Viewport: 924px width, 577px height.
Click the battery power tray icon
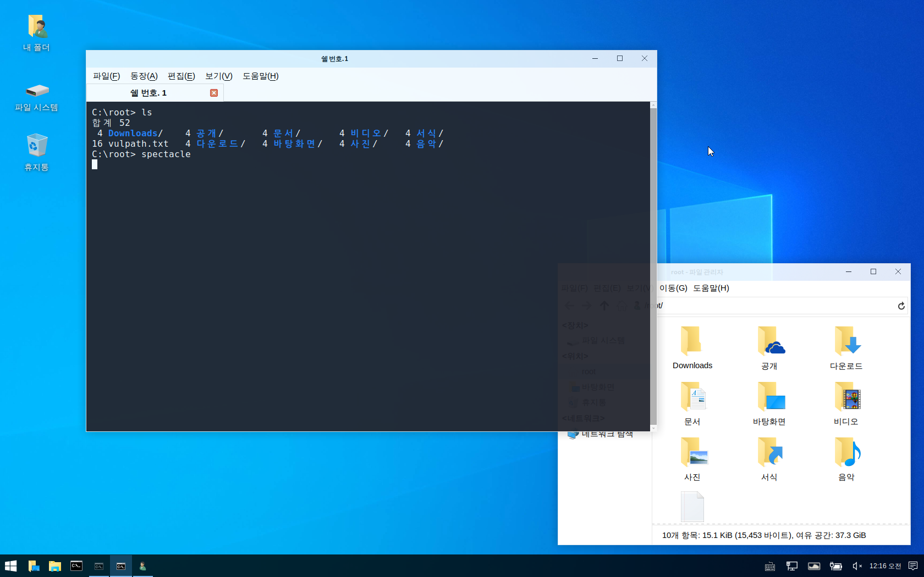836,566
